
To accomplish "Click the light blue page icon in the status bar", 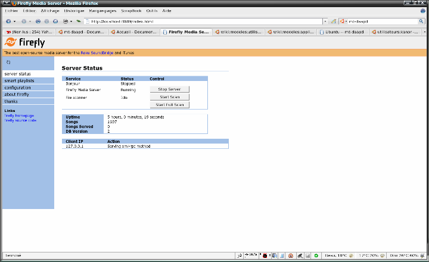I will pyautogui.click(x=282, y=255).
